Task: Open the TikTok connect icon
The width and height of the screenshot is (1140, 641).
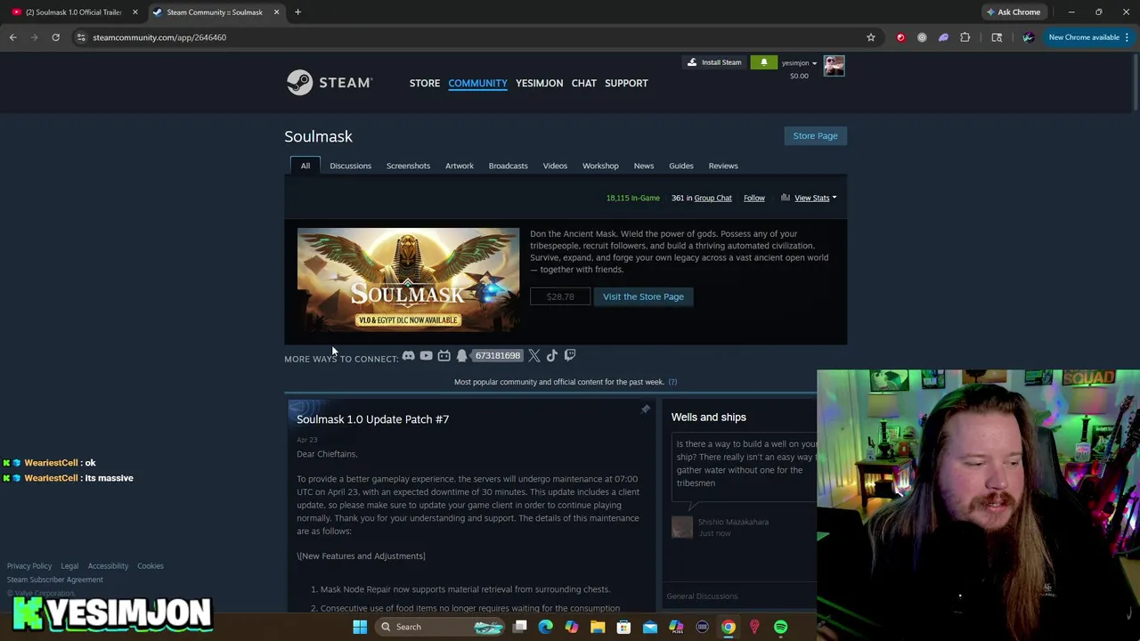Action: coord(551,355)
